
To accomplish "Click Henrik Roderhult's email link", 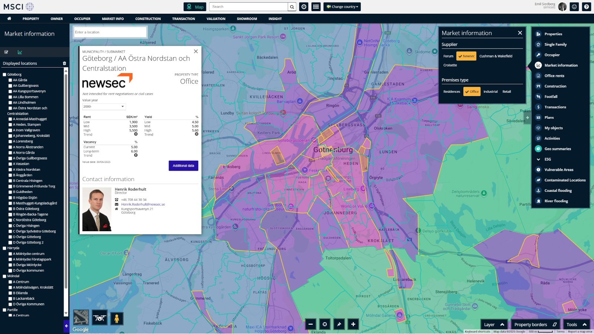I will point(143,204).
